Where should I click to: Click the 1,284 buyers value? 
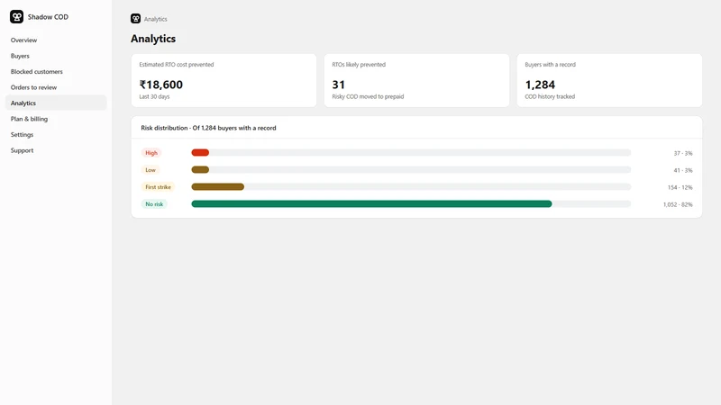(x=540, y=85)
